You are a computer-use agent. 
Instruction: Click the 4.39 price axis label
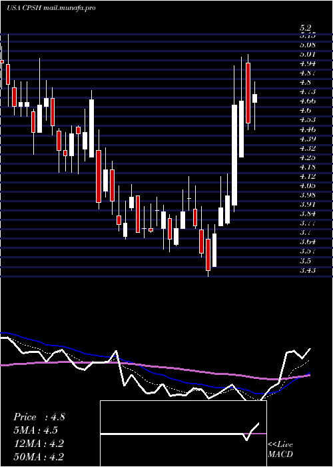coord(308,139)
